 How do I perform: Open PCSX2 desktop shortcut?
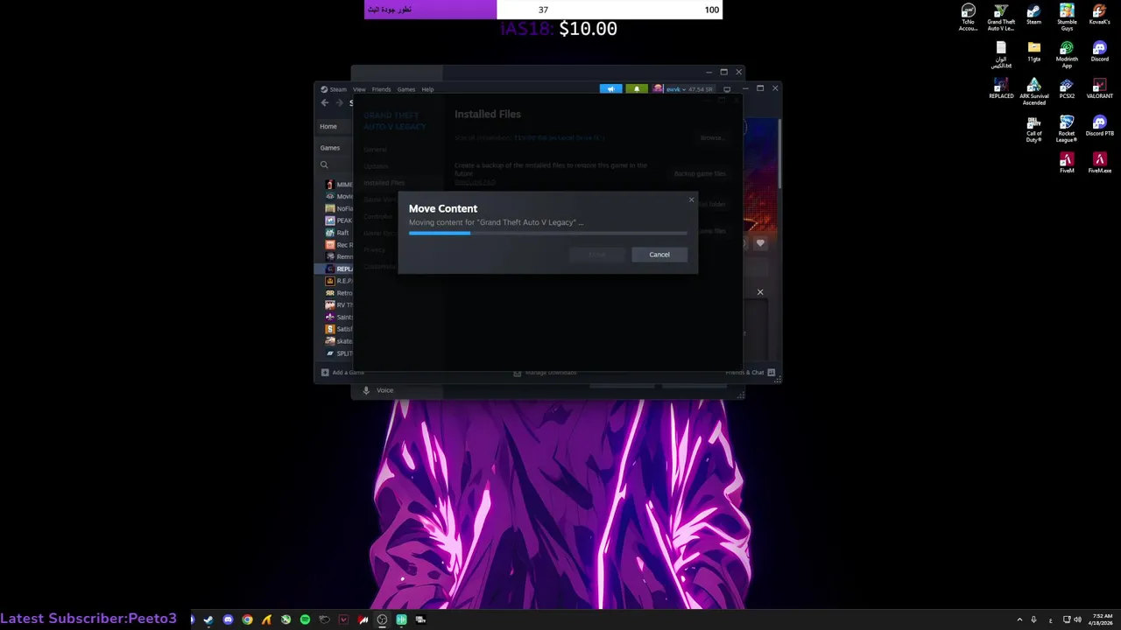point(1067,88)
